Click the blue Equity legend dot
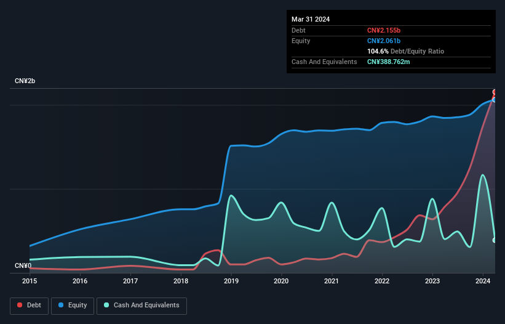Screen dimensions: 505x324 click(61, 305)
